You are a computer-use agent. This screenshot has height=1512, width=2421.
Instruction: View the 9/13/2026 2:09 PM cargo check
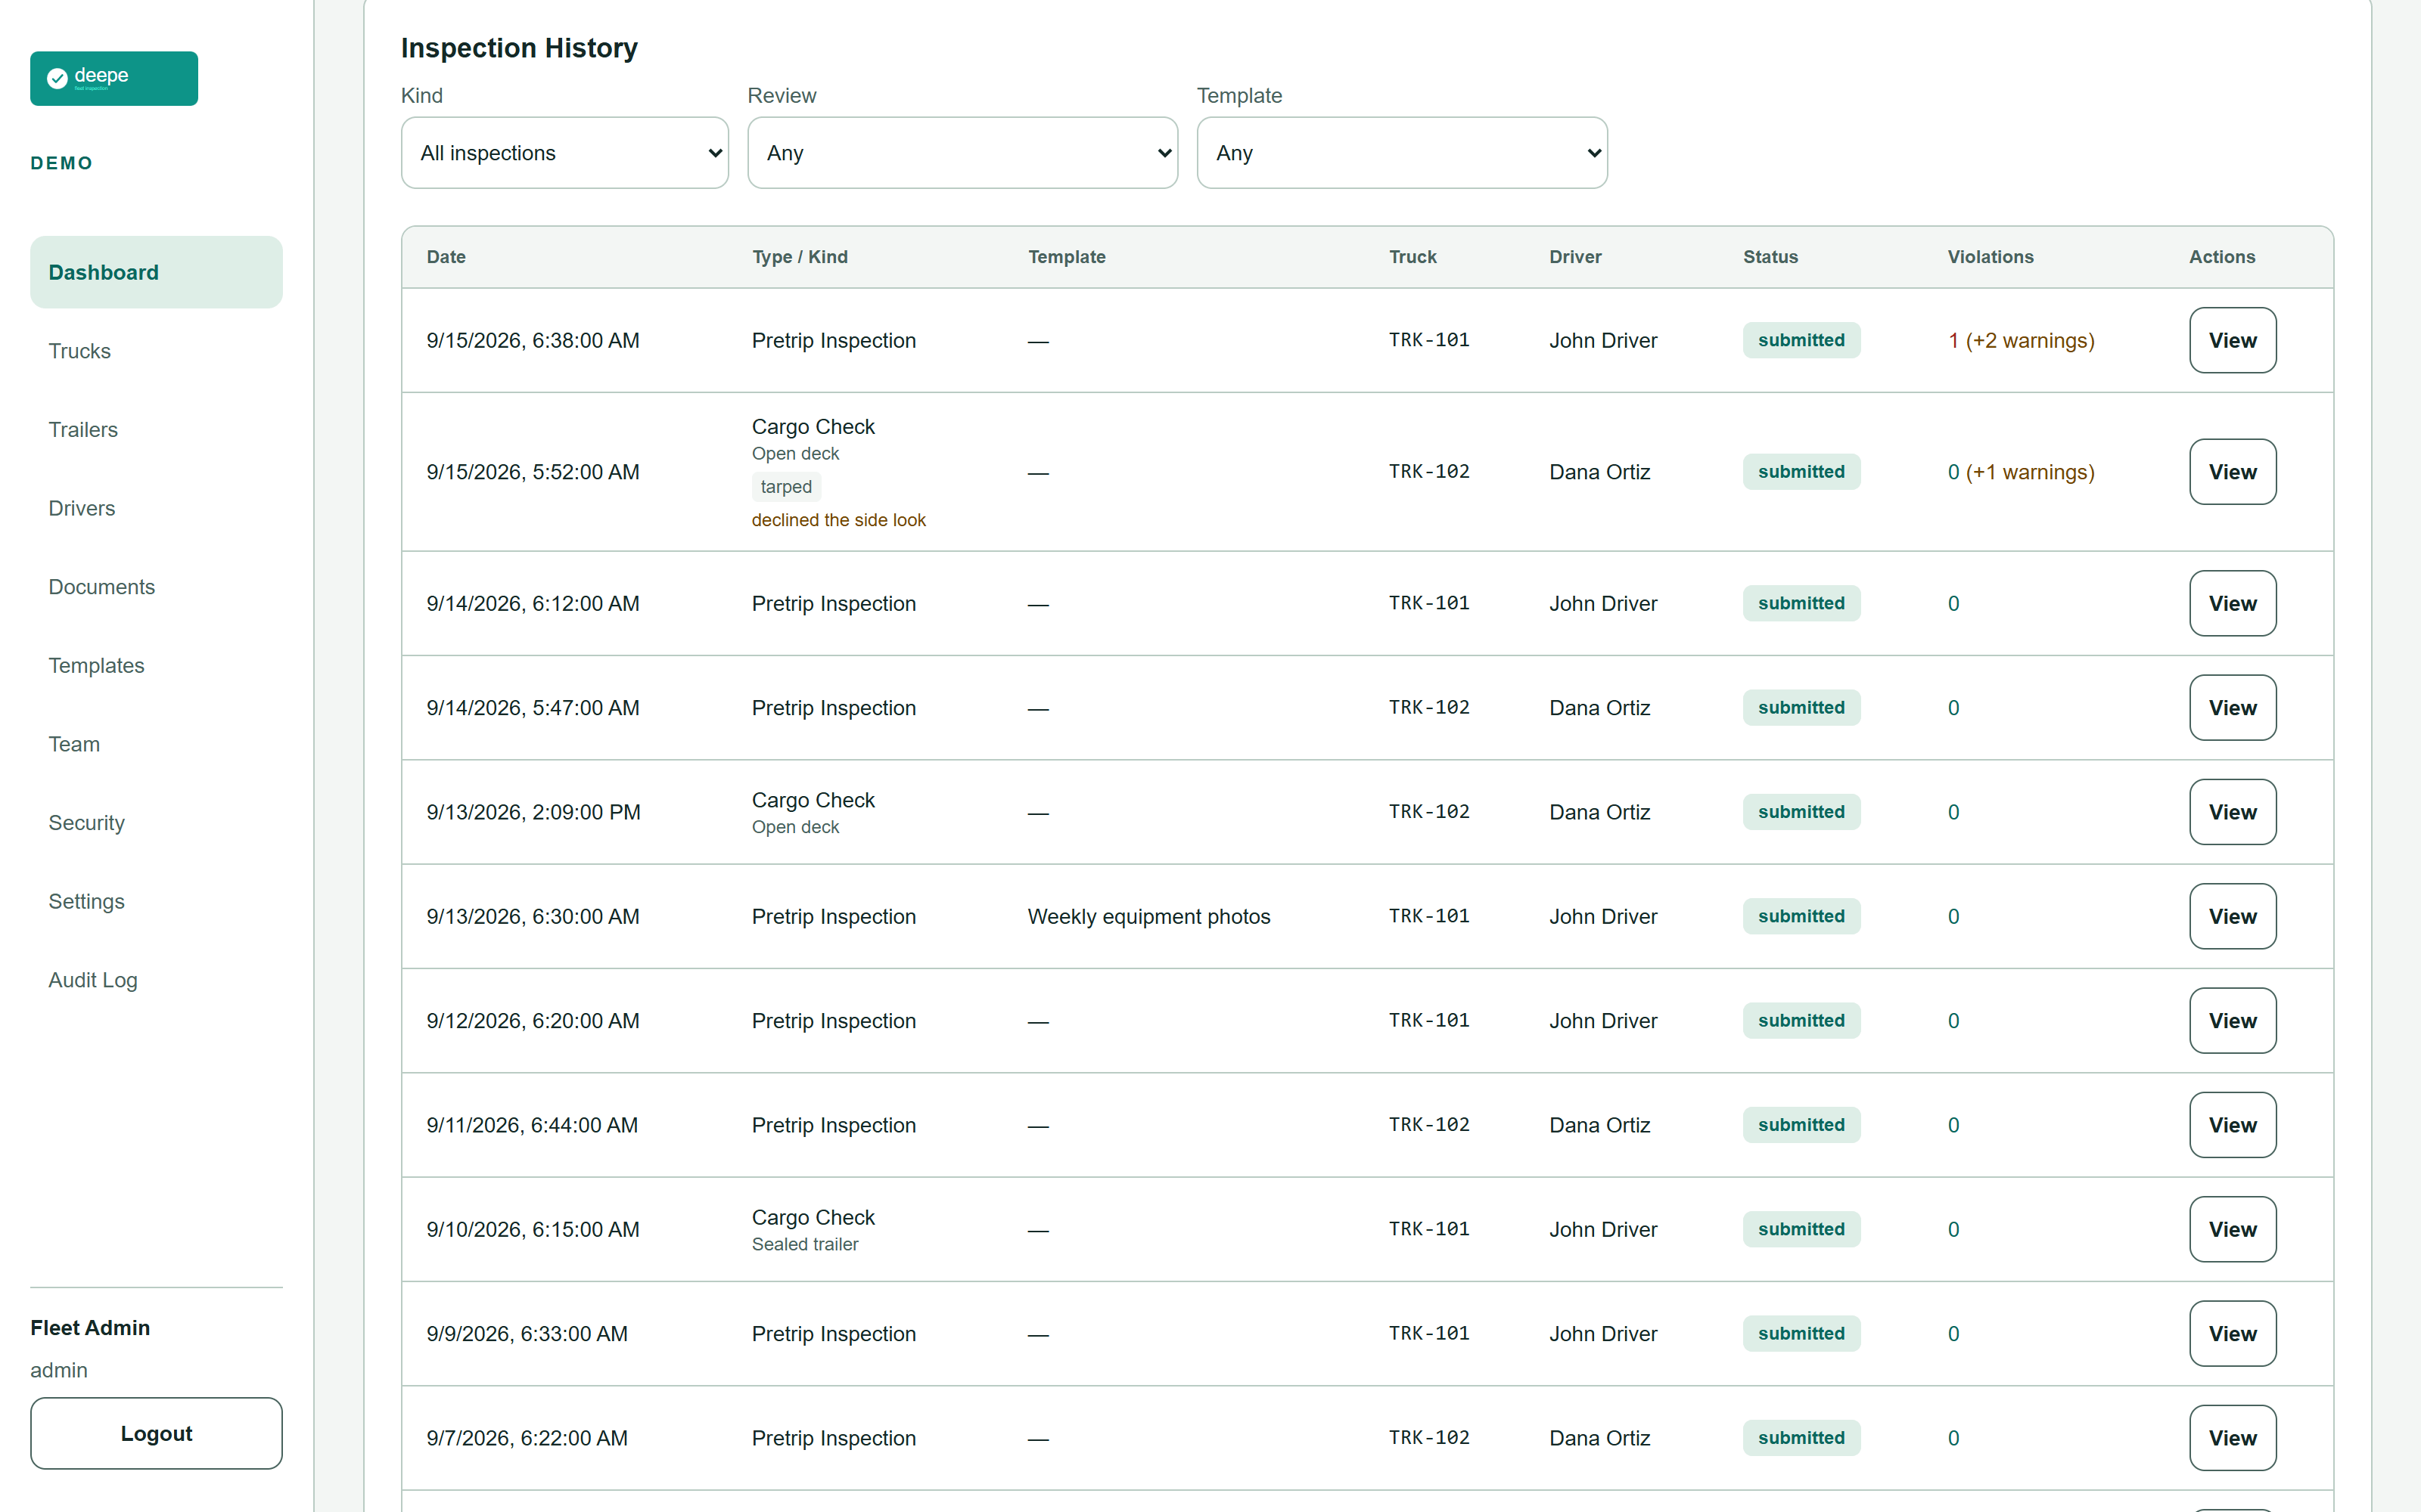(x=2232, y=812)
